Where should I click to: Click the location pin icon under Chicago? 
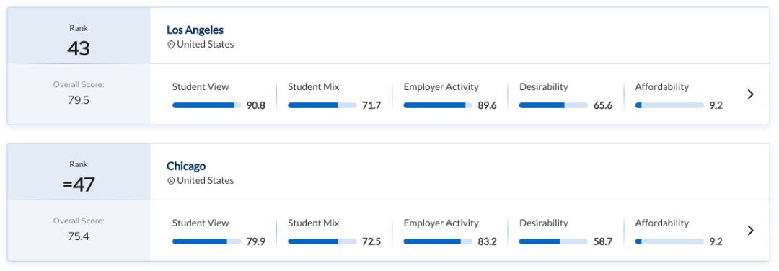tap(171, 181)
